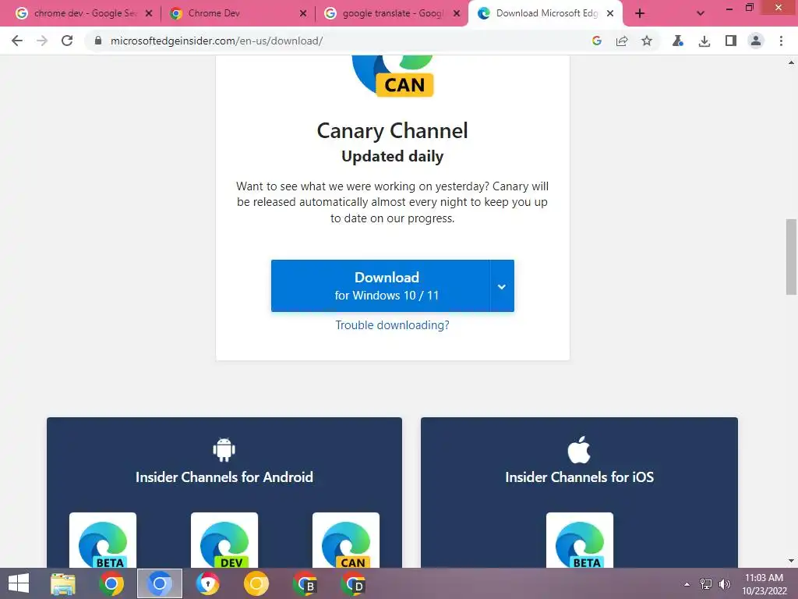Image resolution: width=798 pixels, height=599 pixels.
Task: Expand Canary download platform options arrow
Action: (x=502, y=285)
